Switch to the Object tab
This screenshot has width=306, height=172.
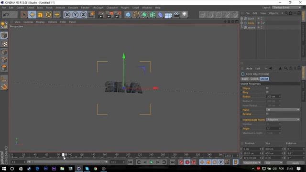[x=264, y=79]
